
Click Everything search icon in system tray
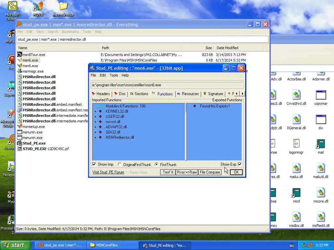tap(310, 245)
